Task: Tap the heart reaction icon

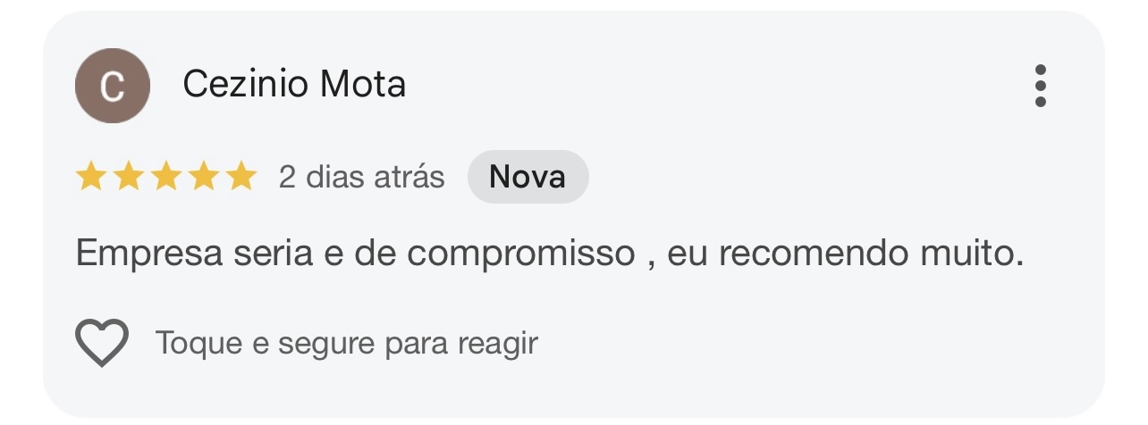Action: 102,343
